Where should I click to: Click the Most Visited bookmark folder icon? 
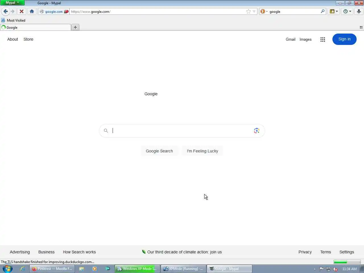3,20
